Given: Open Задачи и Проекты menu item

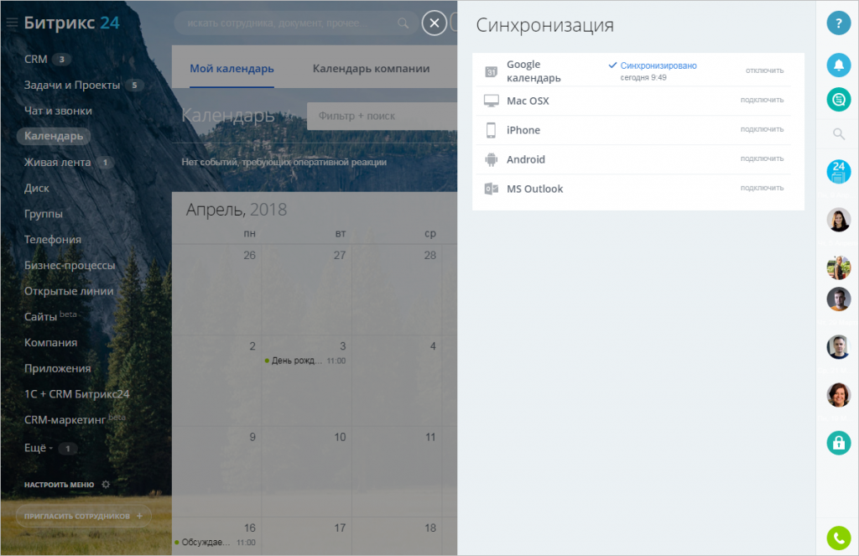Looking at the screenshot, I should (x=72, y=85).
